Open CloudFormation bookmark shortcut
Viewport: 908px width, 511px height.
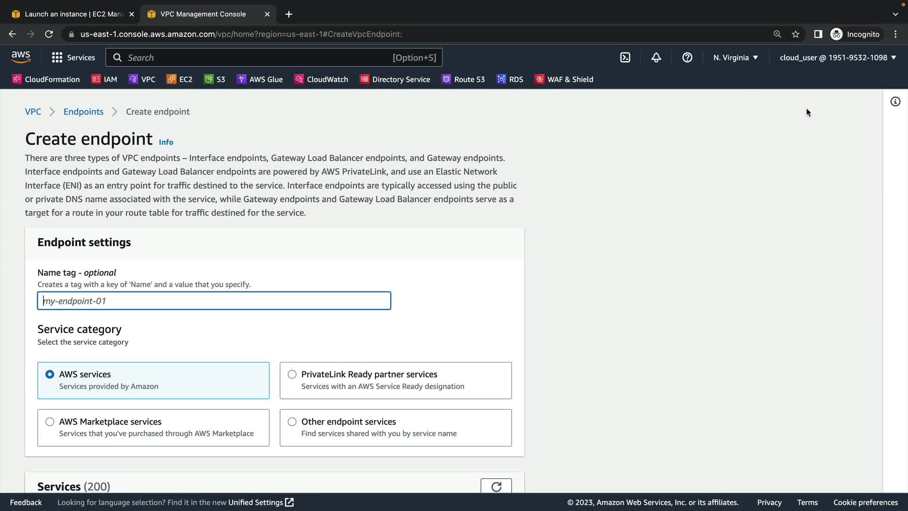pyautogui.click(x=46, y=79)
